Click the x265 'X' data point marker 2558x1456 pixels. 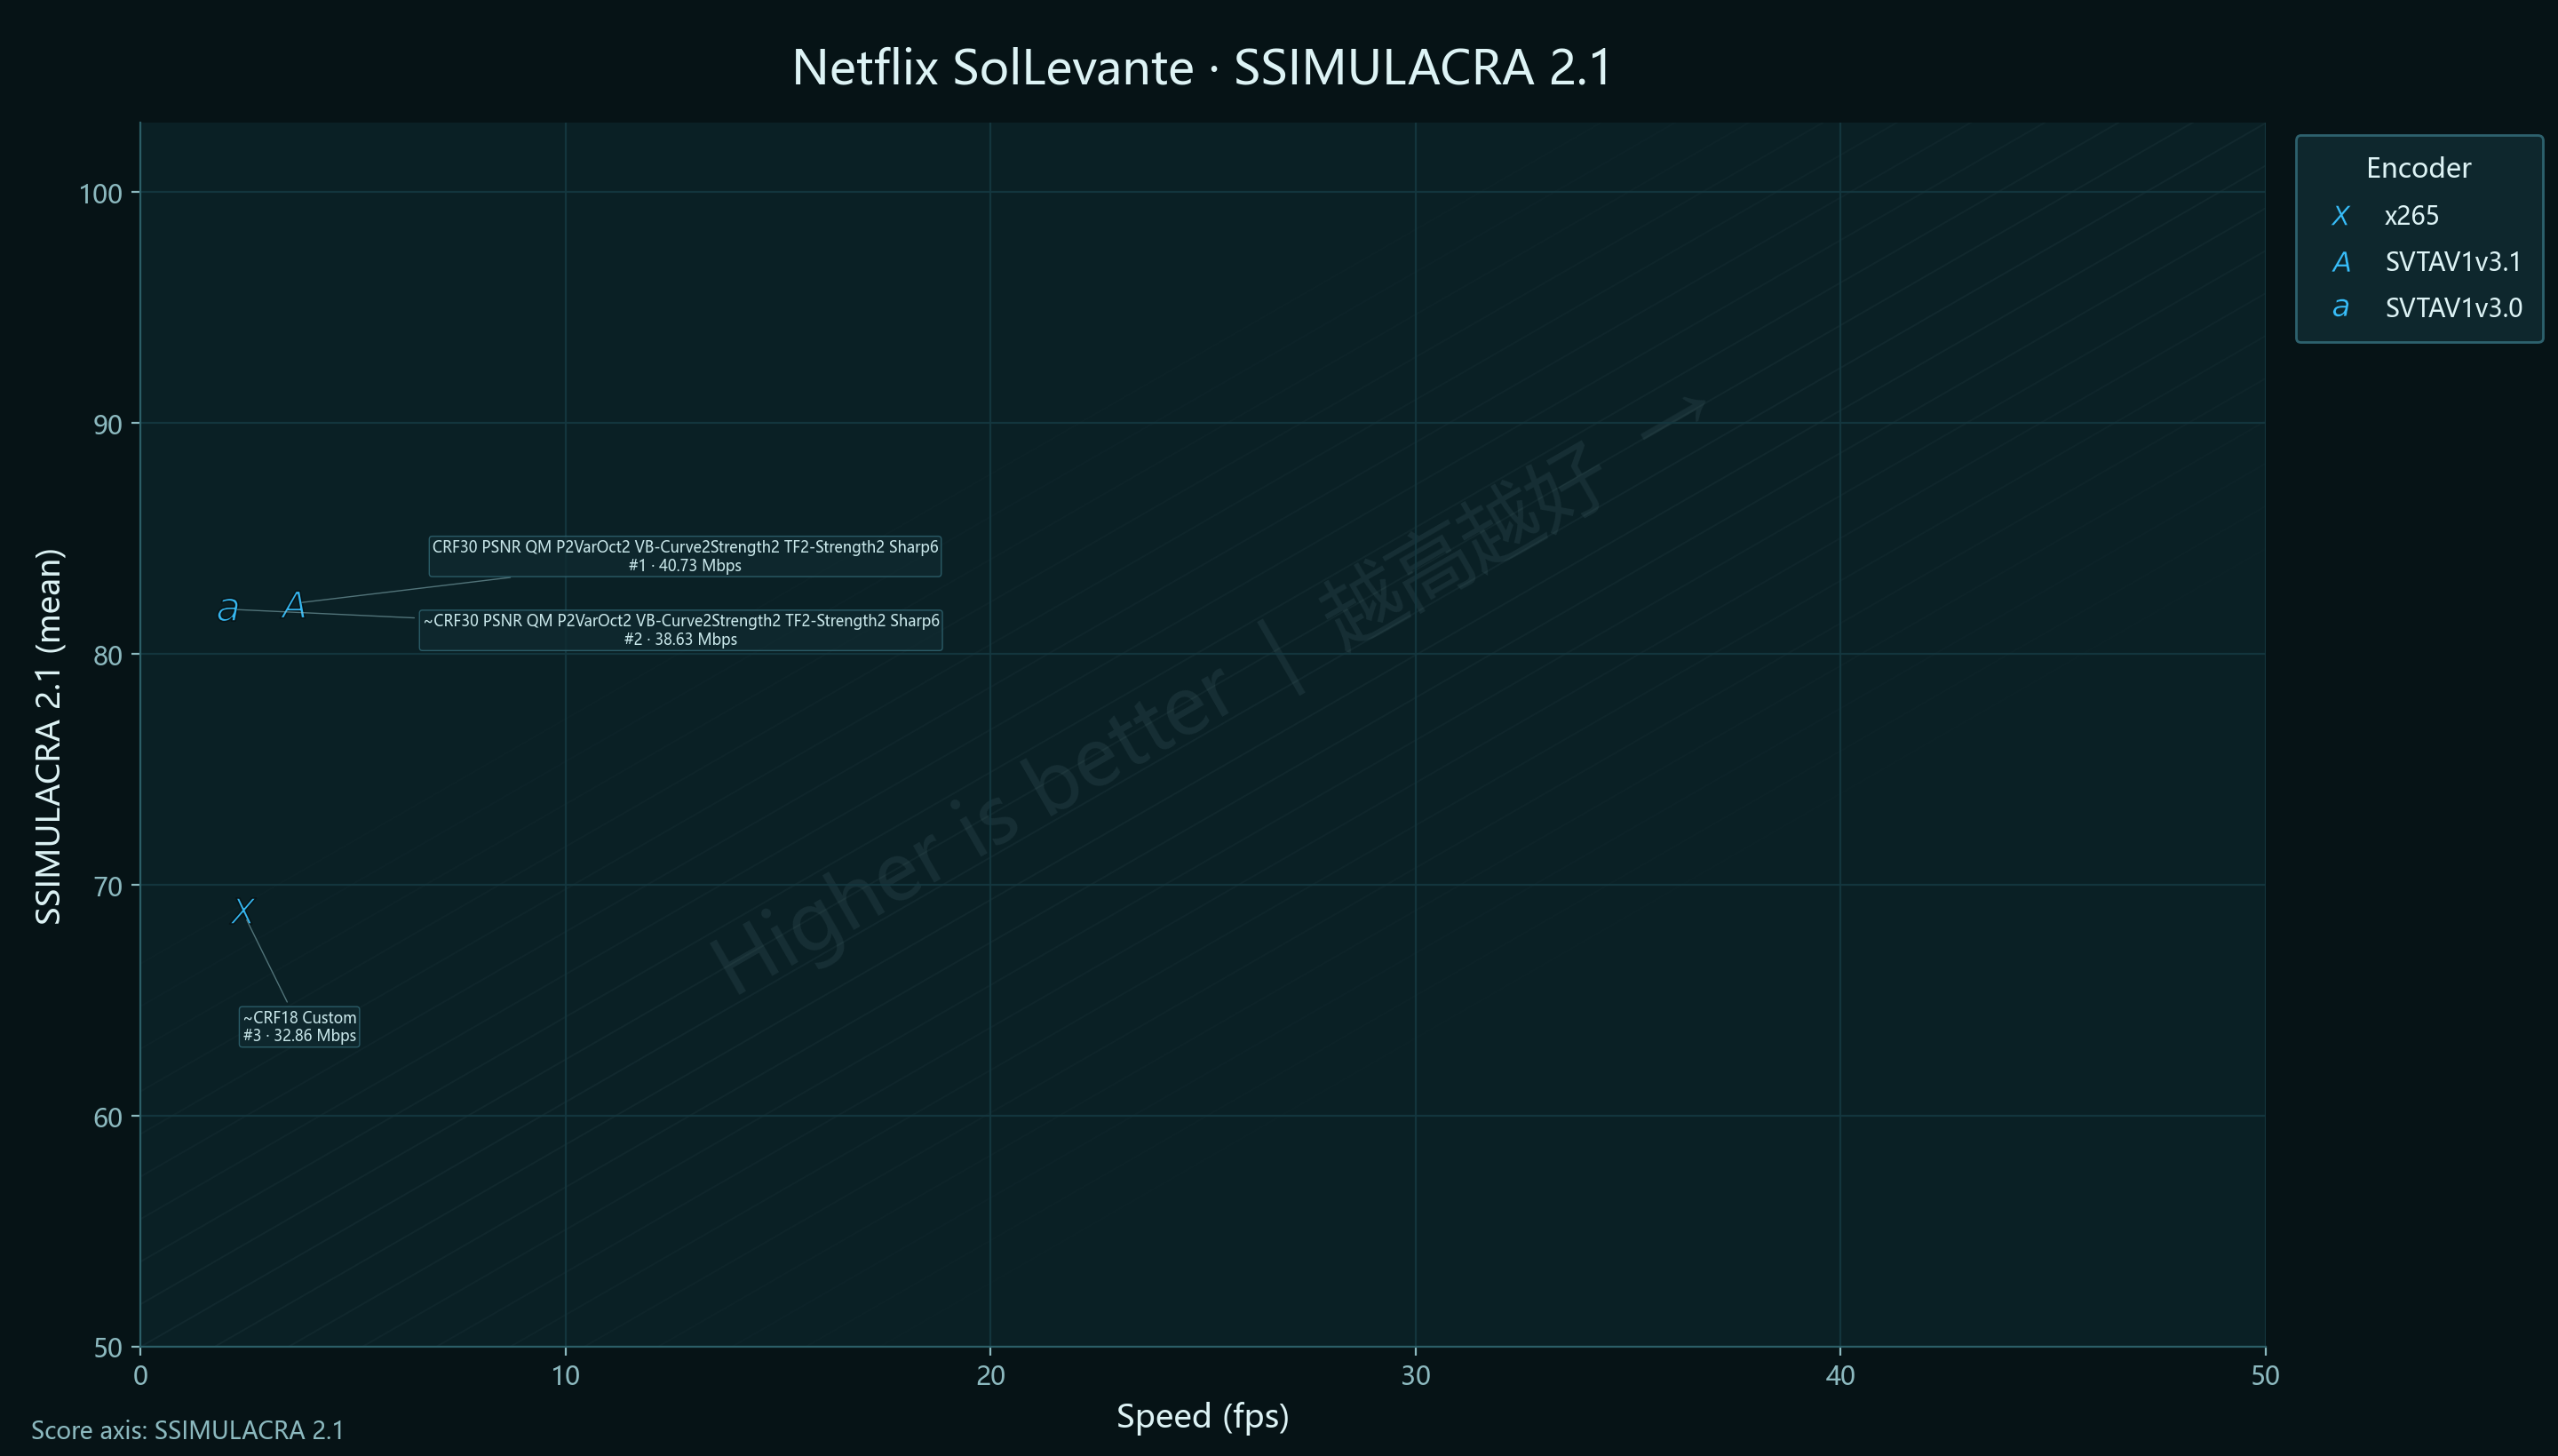coord(242,911)
